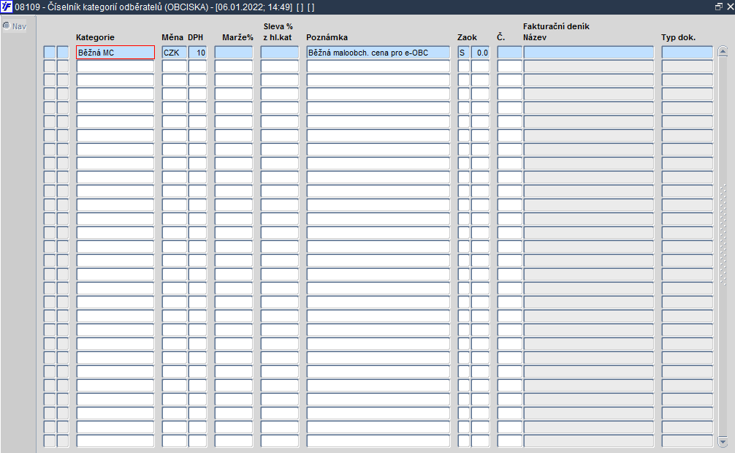Click the rounding value field showing 0.0

[480, 53]
